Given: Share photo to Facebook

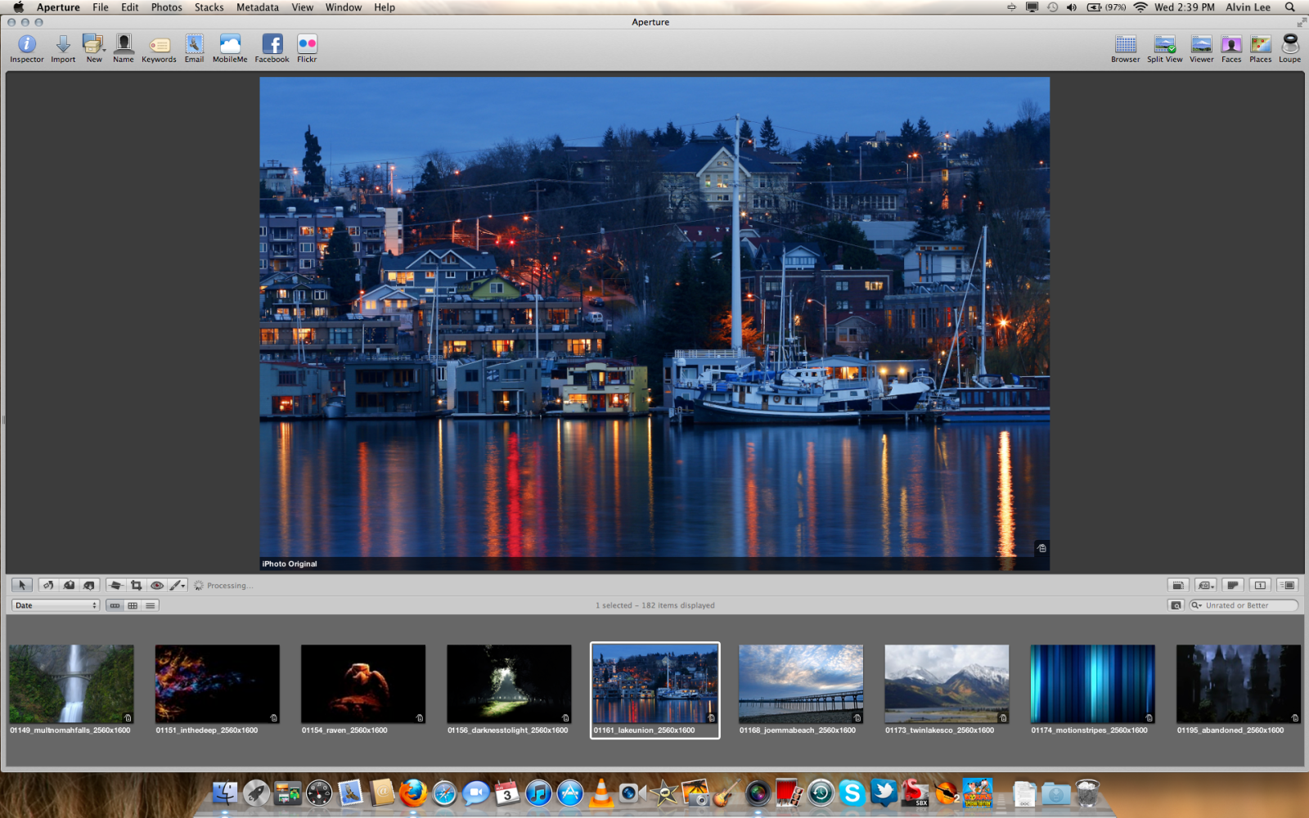Looking at the screenshot, I should coord(272,46).
